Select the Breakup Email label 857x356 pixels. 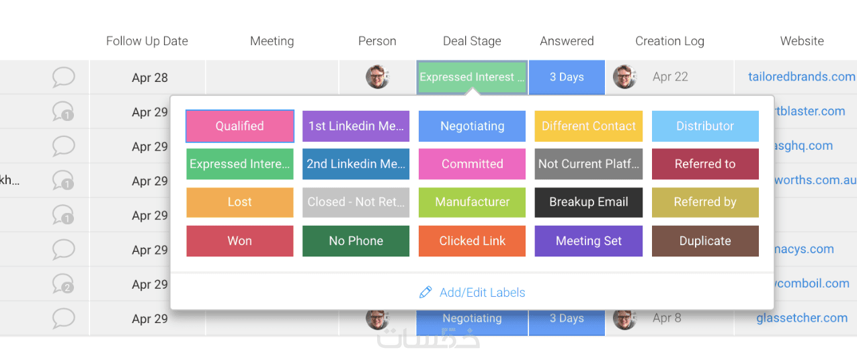[x=589, y=202]
